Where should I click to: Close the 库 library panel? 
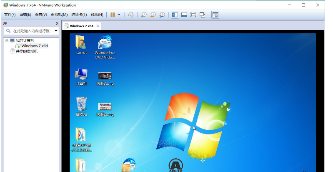57,23
